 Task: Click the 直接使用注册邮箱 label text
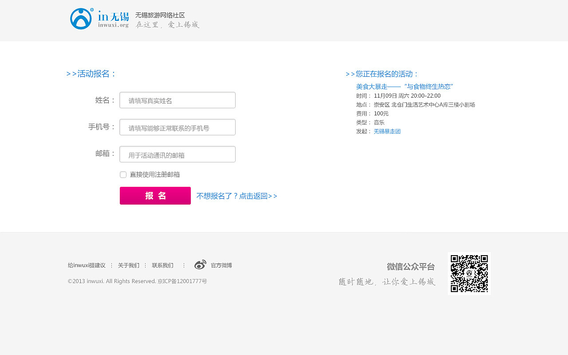click(155, 175)
